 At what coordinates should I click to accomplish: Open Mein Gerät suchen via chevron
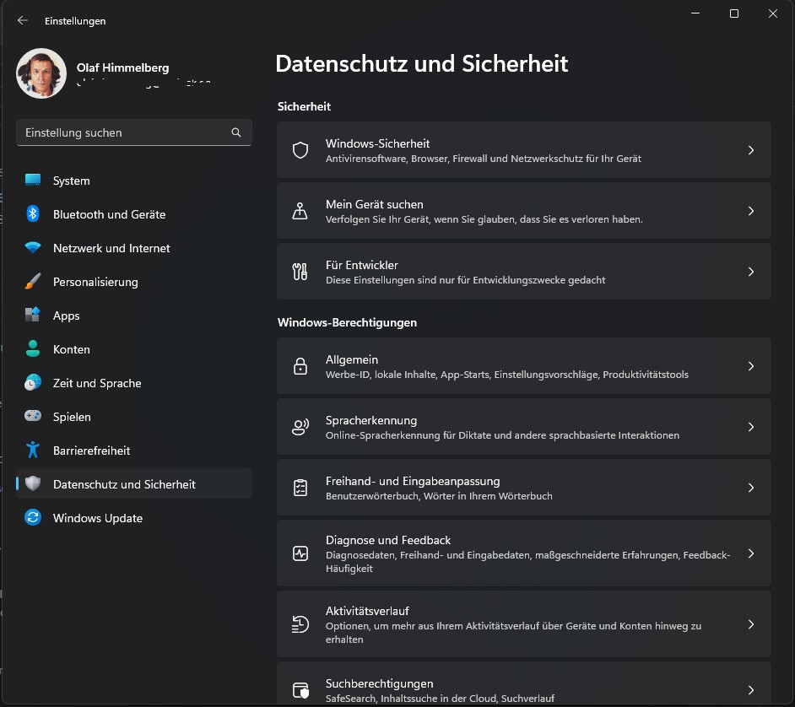pyautogui.click(x=751, y=211)
